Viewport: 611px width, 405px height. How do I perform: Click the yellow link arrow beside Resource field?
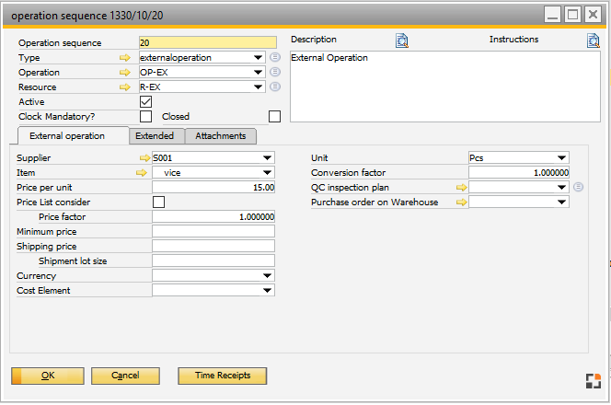coord(125,87)
